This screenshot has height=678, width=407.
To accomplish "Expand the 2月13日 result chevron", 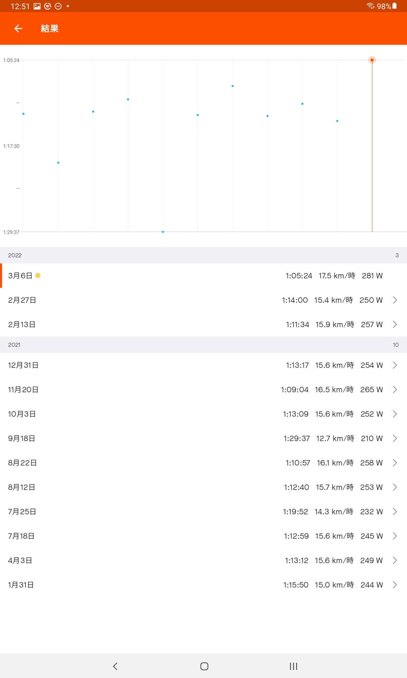I will click(x=395, y=324).
